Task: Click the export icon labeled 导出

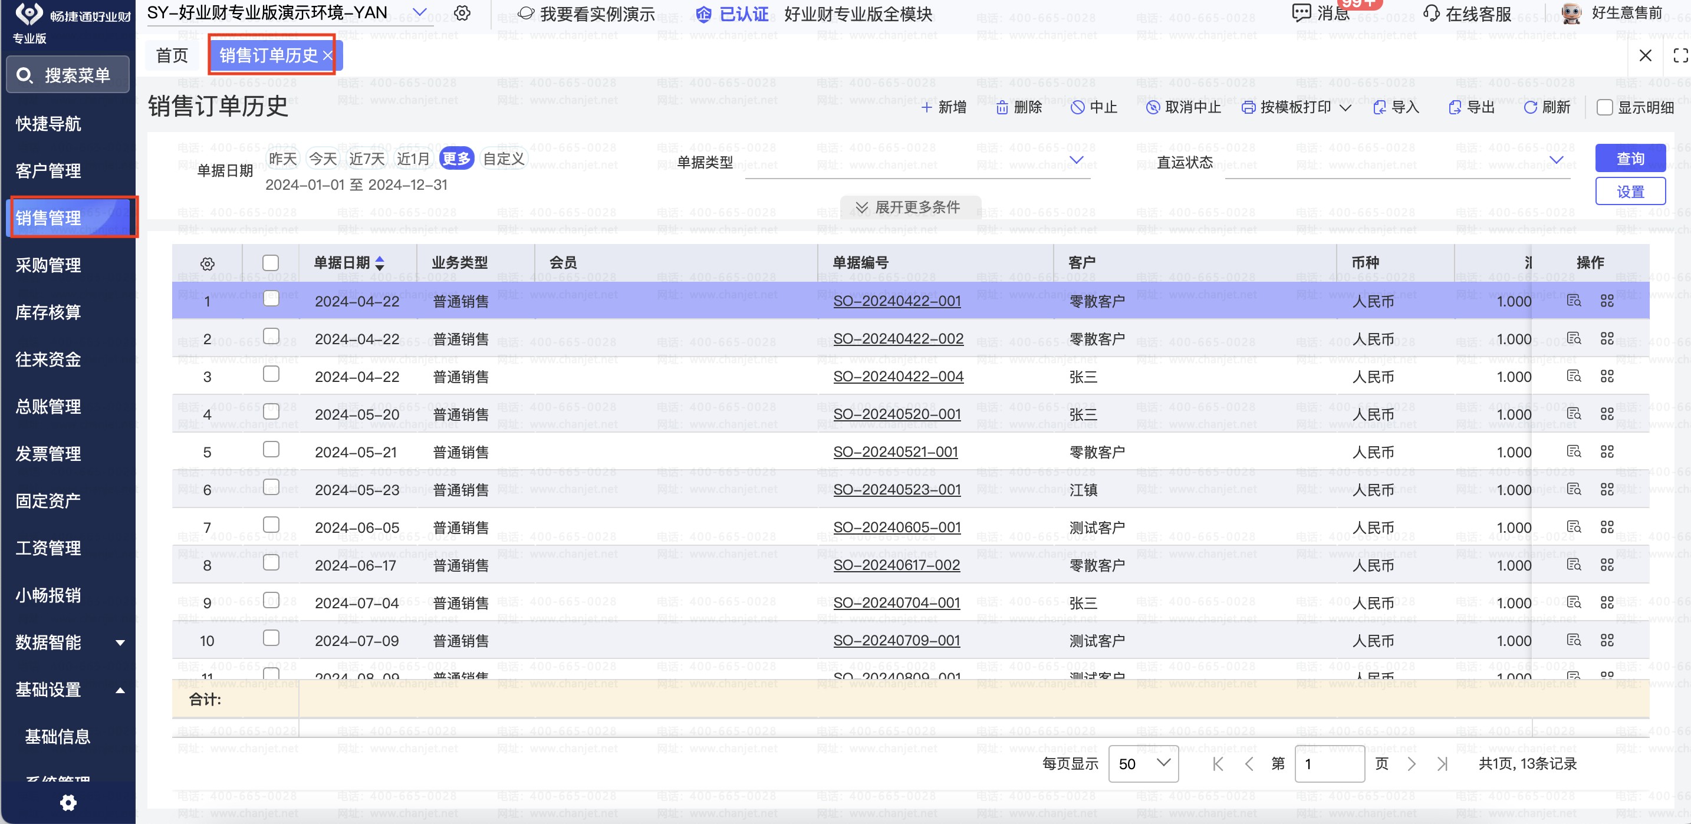Action: click(1455, 108)
